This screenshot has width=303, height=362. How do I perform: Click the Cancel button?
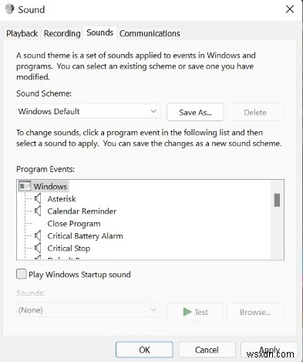[207, 350]
